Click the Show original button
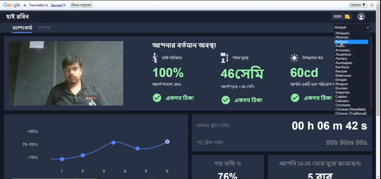The height and width of the screenshot is (179, 381). point(81,5)
